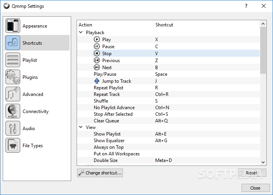Viewport: 273px width, 195px height.
Task: Click the help question mark button
Action: [246, 6]
